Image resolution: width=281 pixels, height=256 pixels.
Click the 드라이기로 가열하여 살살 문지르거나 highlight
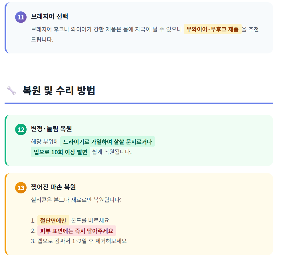click(107, 141)
